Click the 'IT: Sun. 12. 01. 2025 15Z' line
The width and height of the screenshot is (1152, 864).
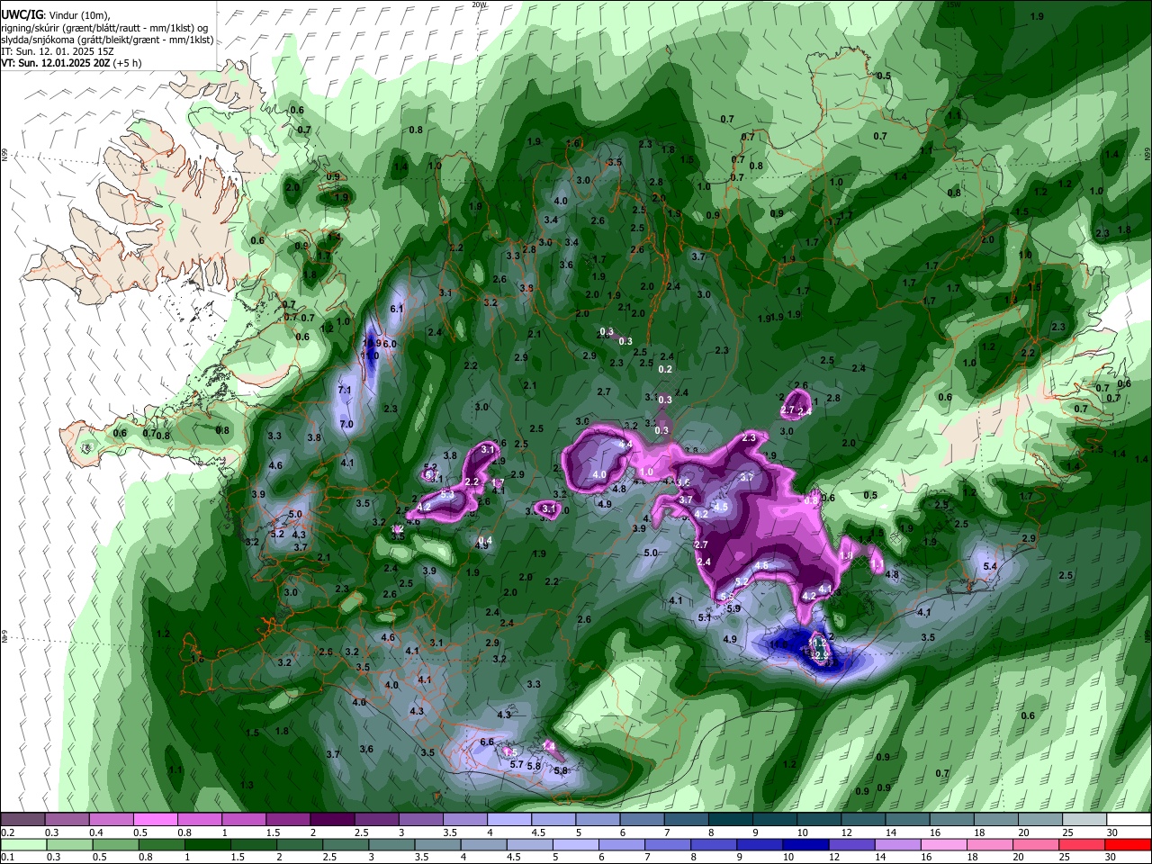point(57,50)
